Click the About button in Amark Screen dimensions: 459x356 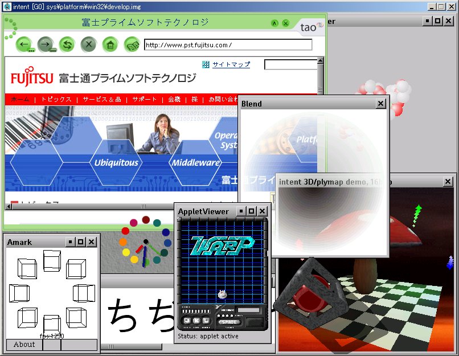24,345
